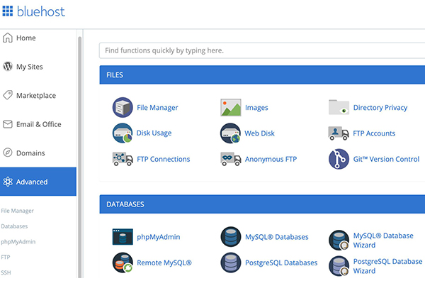425x298 pixels.
Task: Click the Anonymous FTP link
Action: pos(271,160)
